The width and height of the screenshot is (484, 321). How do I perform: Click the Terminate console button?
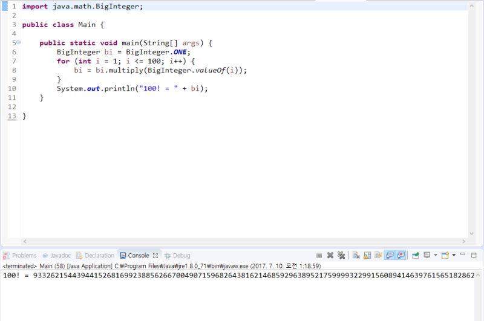(319, 255)
